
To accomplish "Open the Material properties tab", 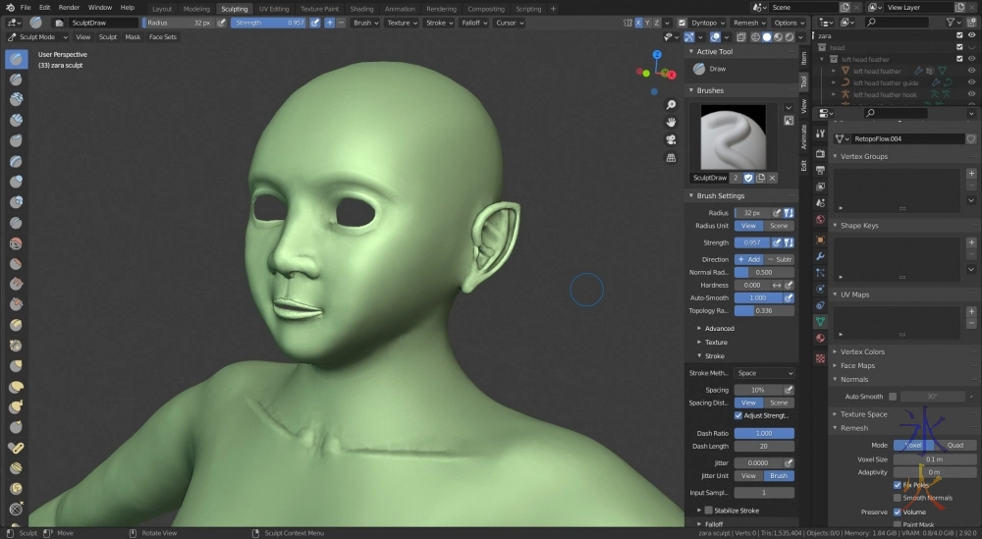I will [x=820, y=338].
